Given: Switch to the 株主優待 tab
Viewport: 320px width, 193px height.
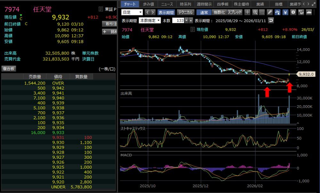Looking at the screenshot, I should coord(241,4).
